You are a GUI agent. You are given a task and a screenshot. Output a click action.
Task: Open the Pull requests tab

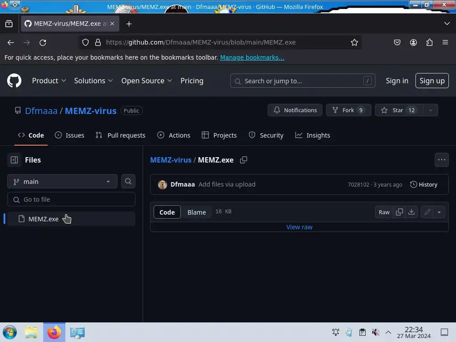coord(120,135)
